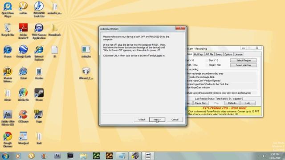
Task: Open HyperCam Help
Action: (248, 103)
